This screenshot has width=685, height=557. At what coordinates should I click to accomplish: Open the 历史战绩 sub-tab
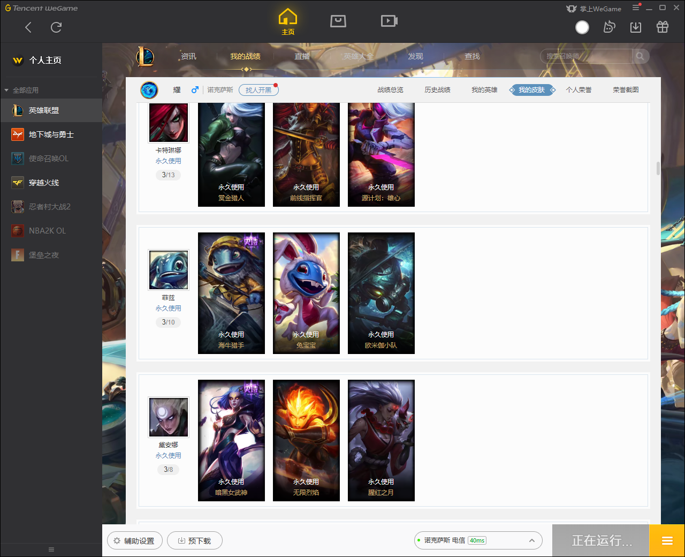point(437,90)
